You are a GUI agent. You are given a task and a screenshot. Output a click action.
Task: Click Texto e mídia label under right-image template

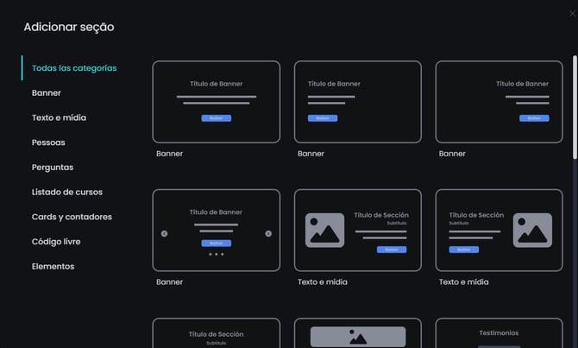tap(464, 282)
